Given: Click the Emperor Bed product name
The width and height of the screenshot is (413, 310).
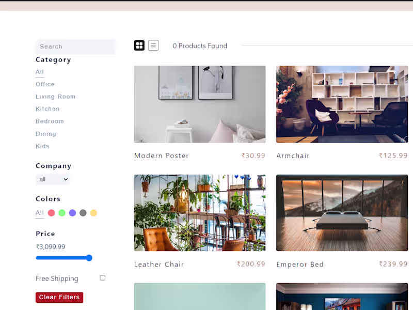Looking at the screenshot, I should 300,264.
